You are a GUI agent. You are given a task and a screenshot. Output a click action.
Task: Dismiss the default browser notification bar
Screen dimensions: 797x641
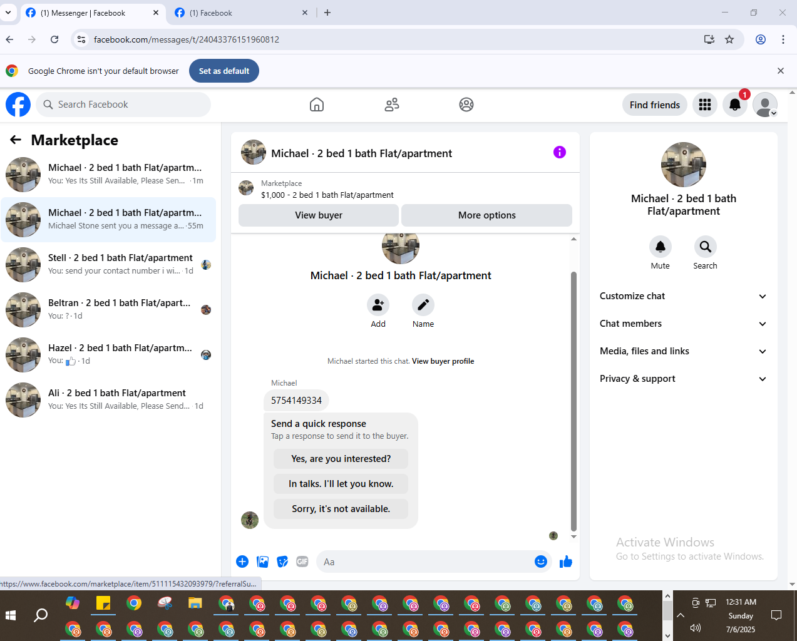click(x=781, y=71)
